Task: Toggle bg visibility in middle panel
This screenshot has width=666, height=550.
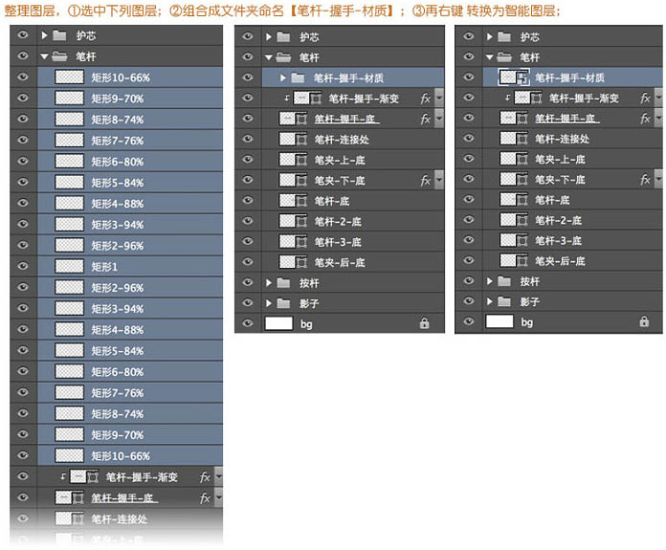Action: (x=248, y=323)
